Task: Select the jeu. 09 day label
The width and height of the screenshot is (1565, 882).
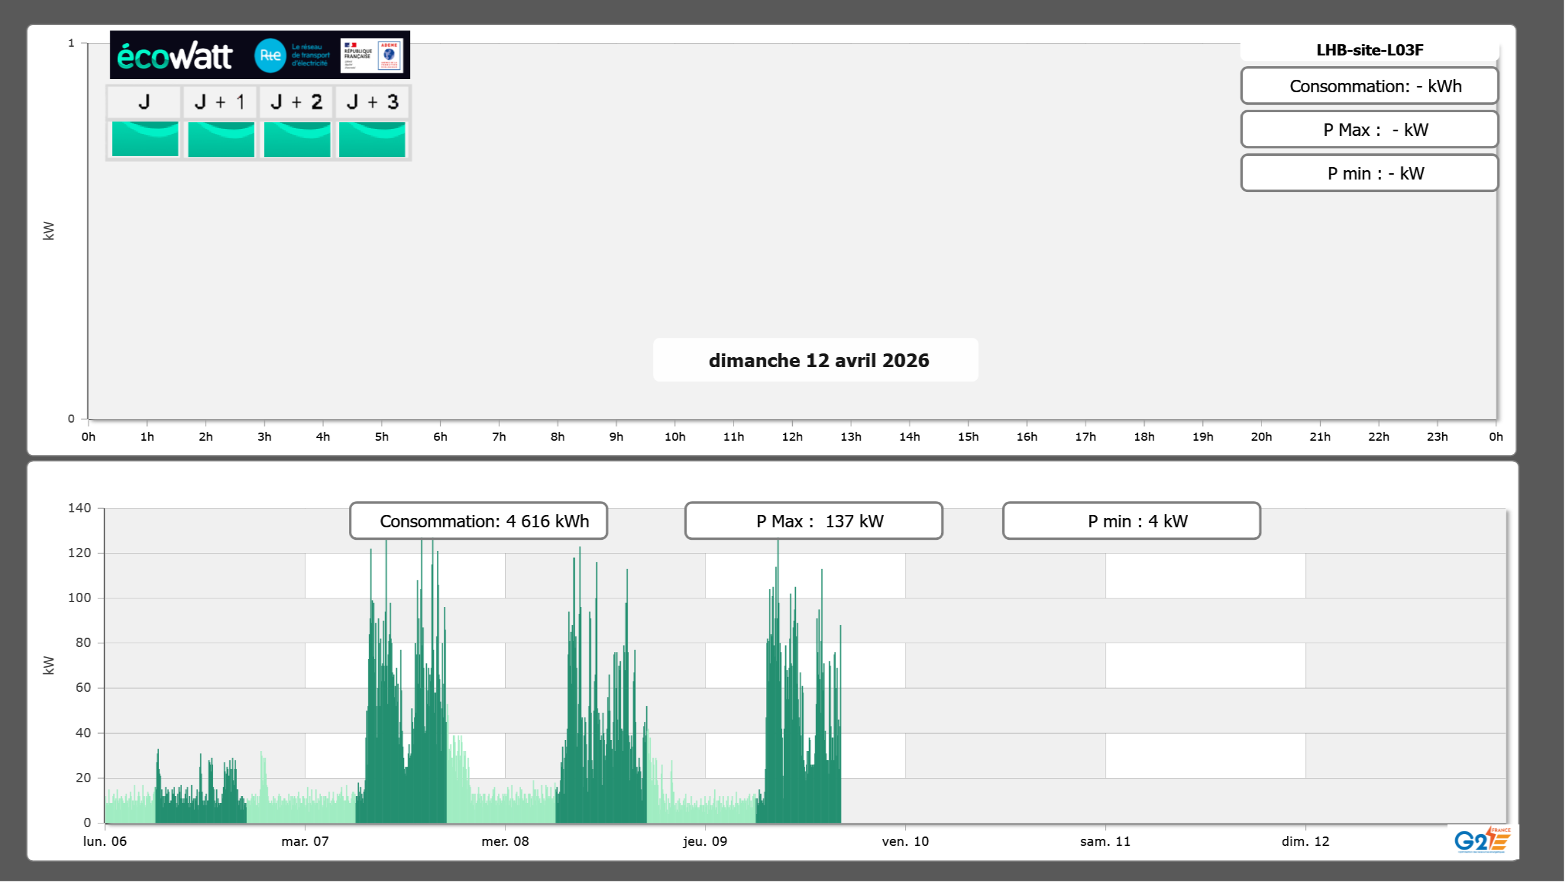Action: pyautogui.click(x=705, y=841)
